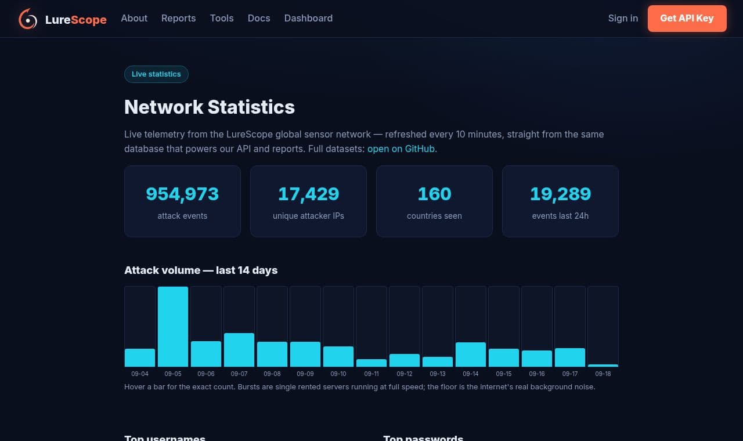743x441 pixels.
Task: Click the 'Hover a bar for the exact count' note
Action: 360,387
